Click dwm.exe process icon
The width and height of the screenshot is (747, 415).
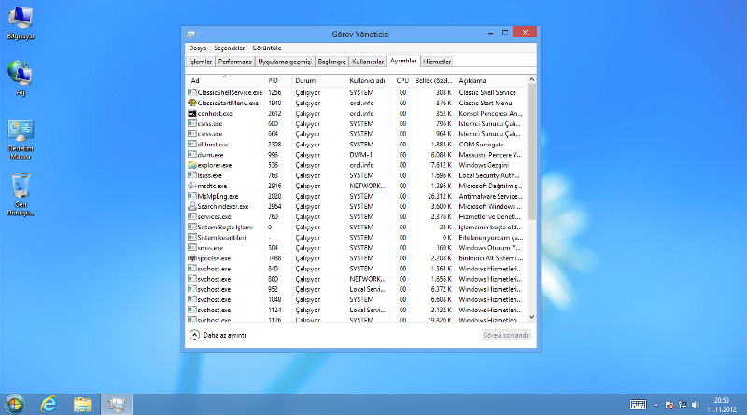[x=192, y=155]
